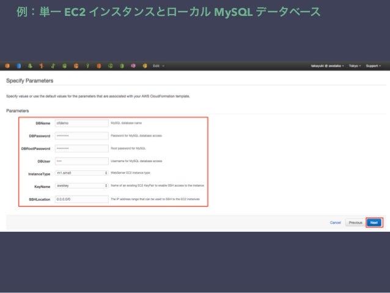This screenshot has height=293, width=390.
Task: Click the SSHLocation label
Action: [40, 199]
